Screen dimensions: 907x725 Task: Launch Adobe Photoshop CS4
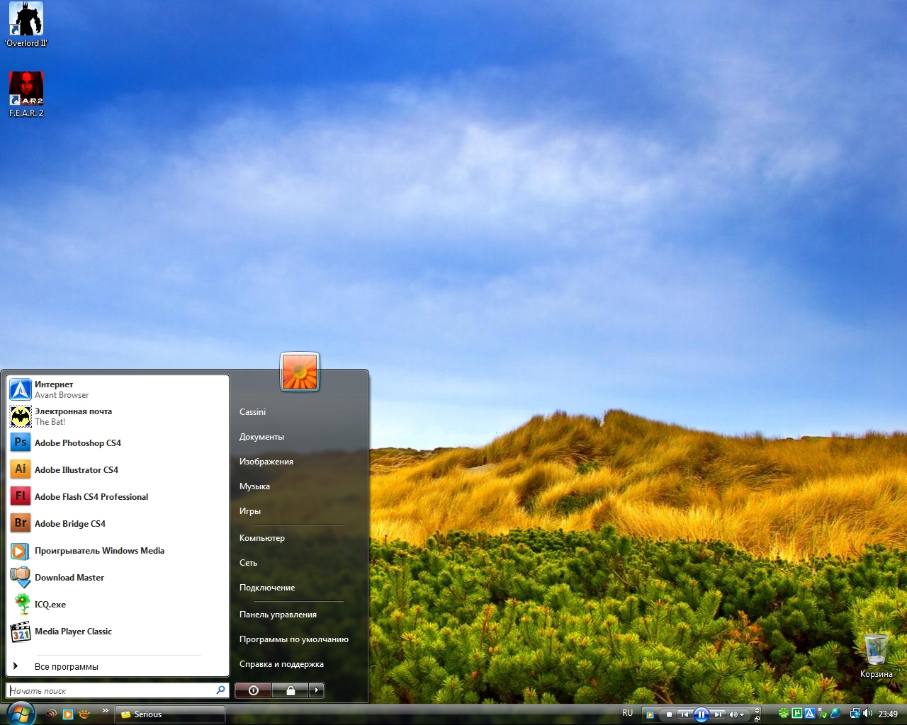pos(118,443)
